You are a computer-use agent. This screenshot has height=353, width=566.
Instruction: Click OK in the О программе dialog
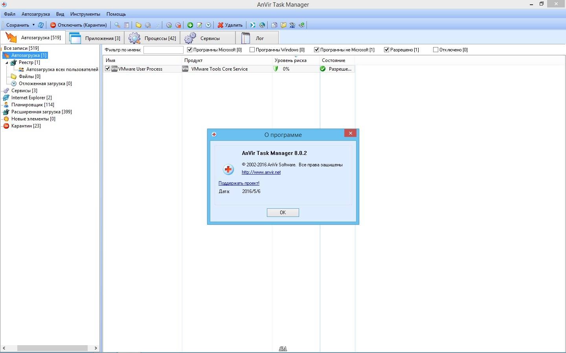tap(283, 213)
